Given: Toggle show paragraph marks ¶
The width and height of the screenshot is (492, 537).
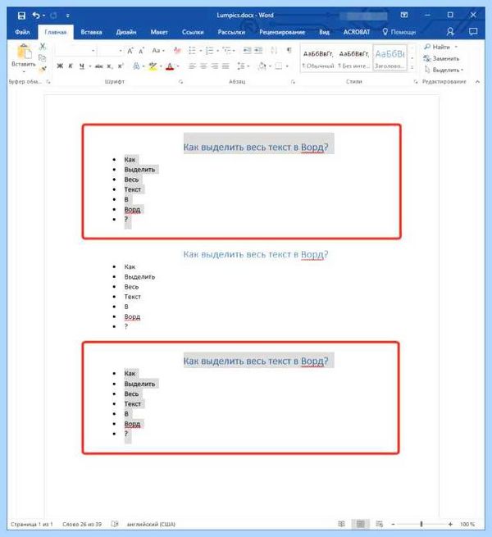Looking at the screenshot, I should tap(289, 50).
